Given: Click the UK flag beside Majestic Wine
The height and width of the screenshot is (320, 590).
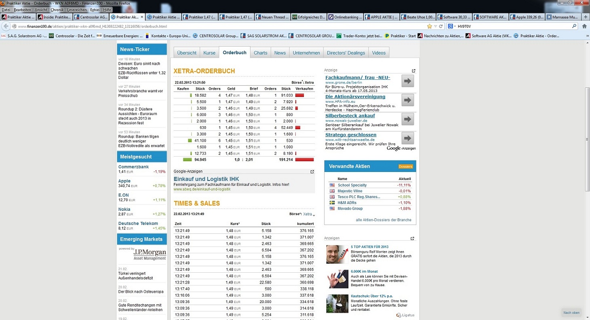Looking at the screenshot, I should 332,191.
